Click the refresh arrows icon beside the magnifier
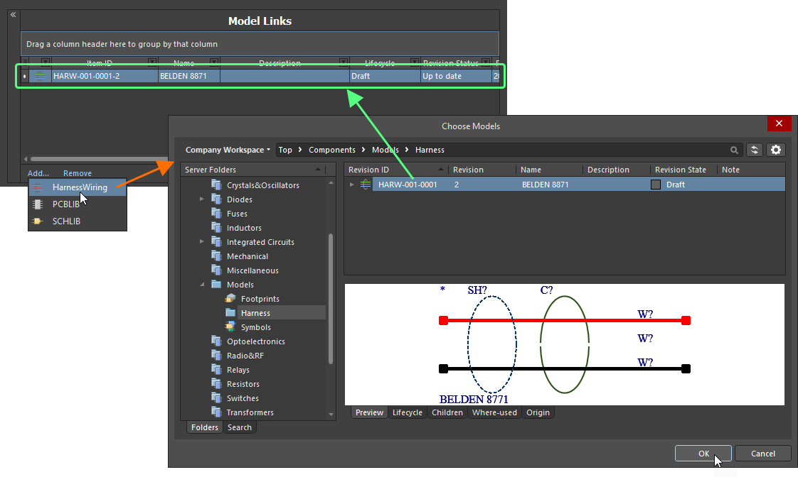The image size is (798, 477). point(755,150)
